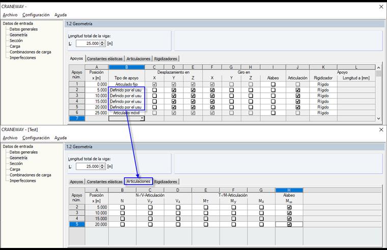Open Ayuda menu in CRANEWAY [Test] window
387x250 pixels.
61,137
